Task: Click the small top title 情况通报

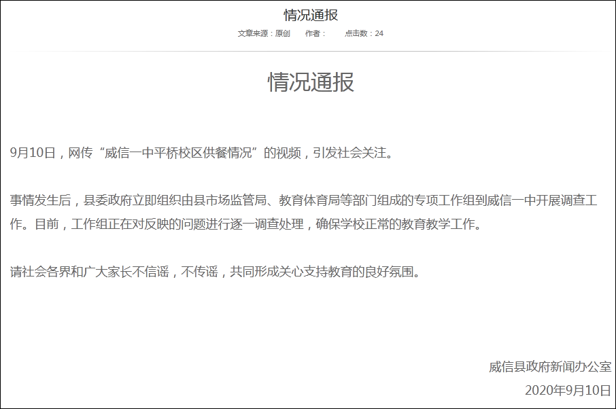Action: pos(311,15)
